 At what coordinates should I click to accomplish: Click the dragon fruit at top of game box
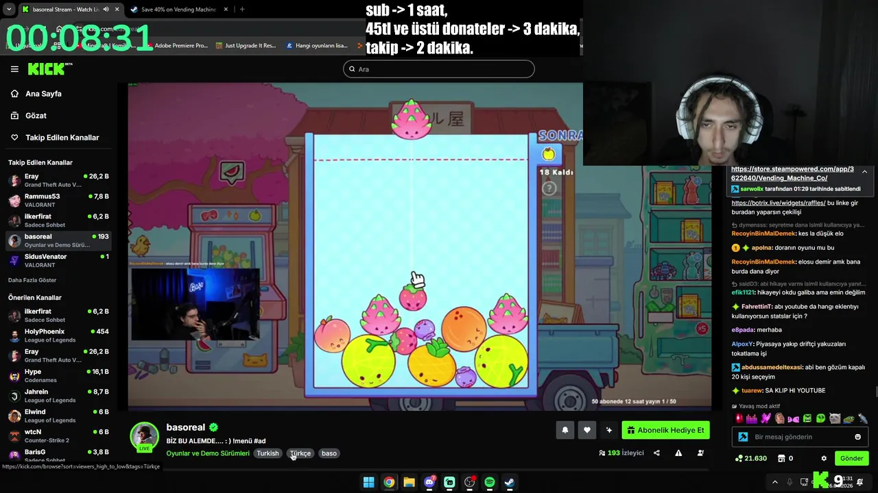click(411, 118)
